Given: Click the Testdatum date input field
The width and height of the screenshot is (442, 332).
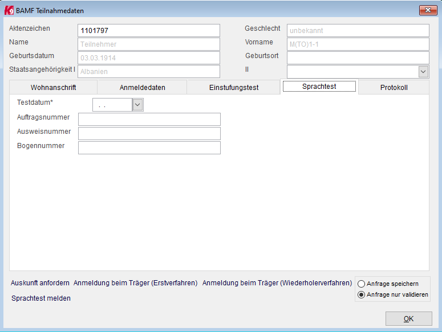Looking at the screenshot, I should (x=112, y=105).
